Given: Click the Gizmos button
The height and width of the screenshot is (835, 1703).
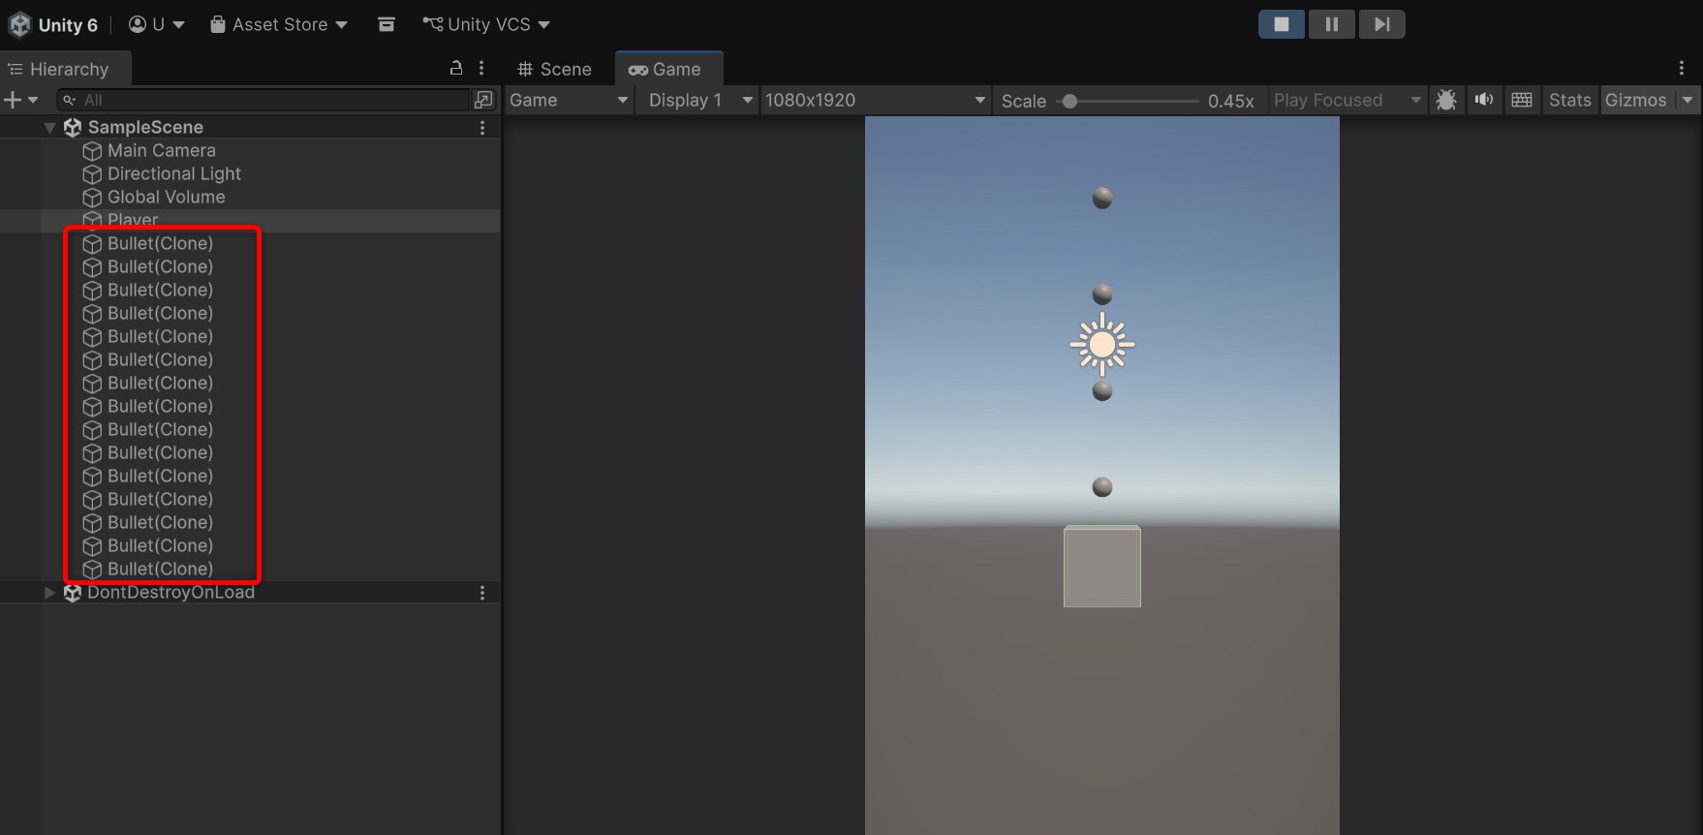Looking at the screenshot, I should coord(1635,100).
